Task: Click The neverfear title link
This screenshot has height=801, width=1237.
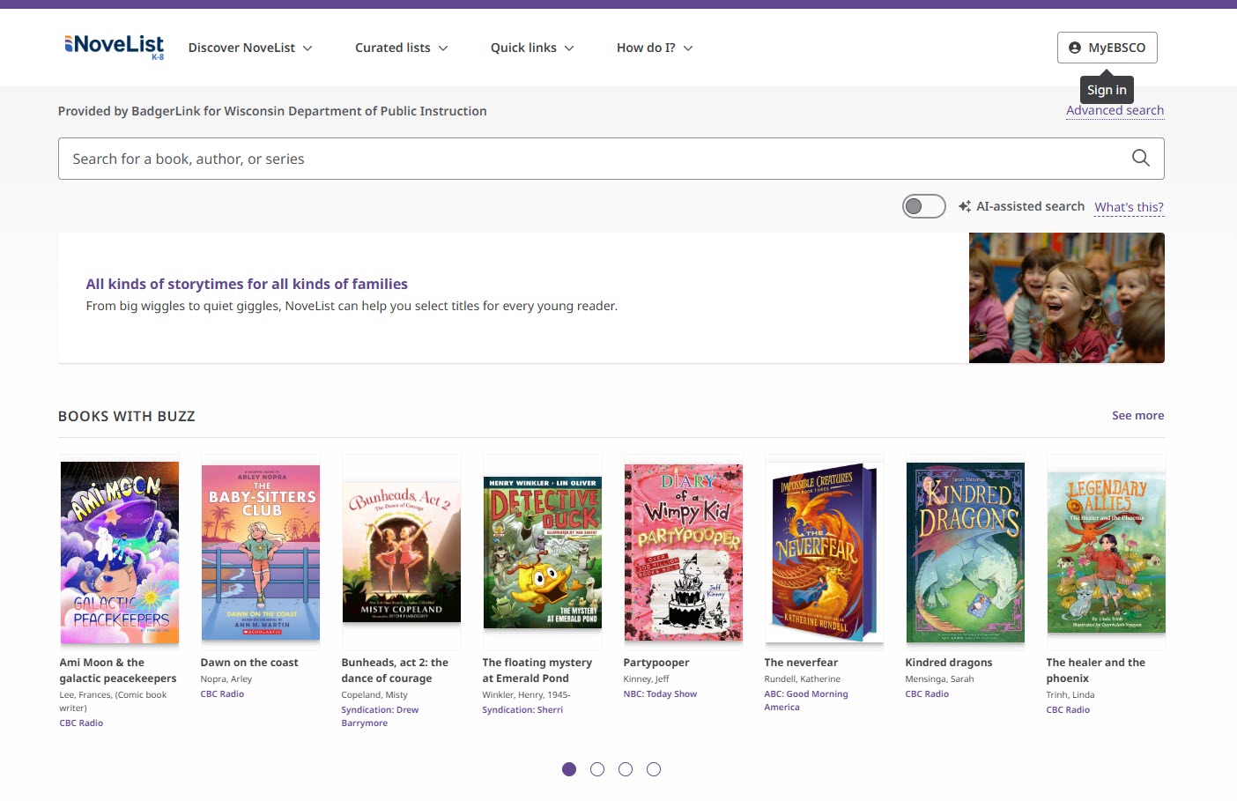Action: pos(801,663)
